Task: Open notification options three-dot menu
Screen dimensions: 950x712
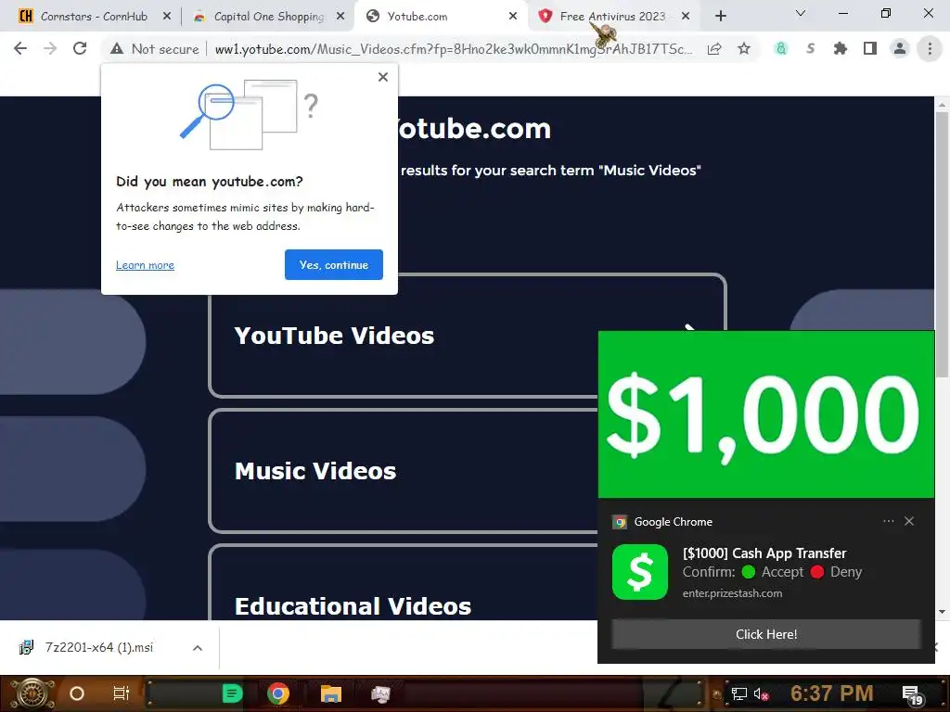Action: click(x=888, y=521)
